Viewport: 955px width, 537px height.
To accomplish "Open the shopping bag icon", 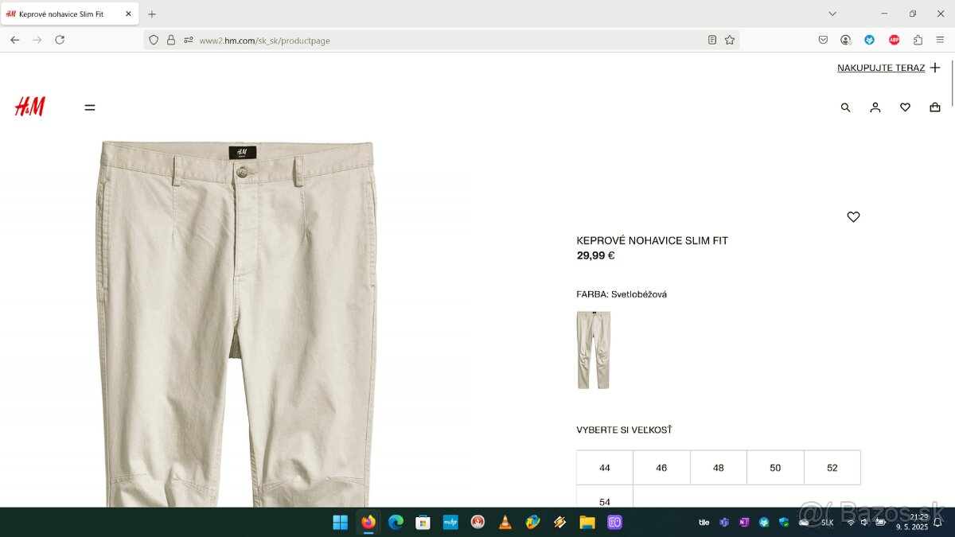I will pos(934,107).
